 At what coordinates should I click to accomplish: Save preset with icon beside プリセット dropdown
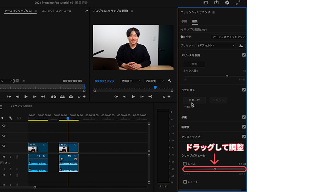(x=241, y=46)
